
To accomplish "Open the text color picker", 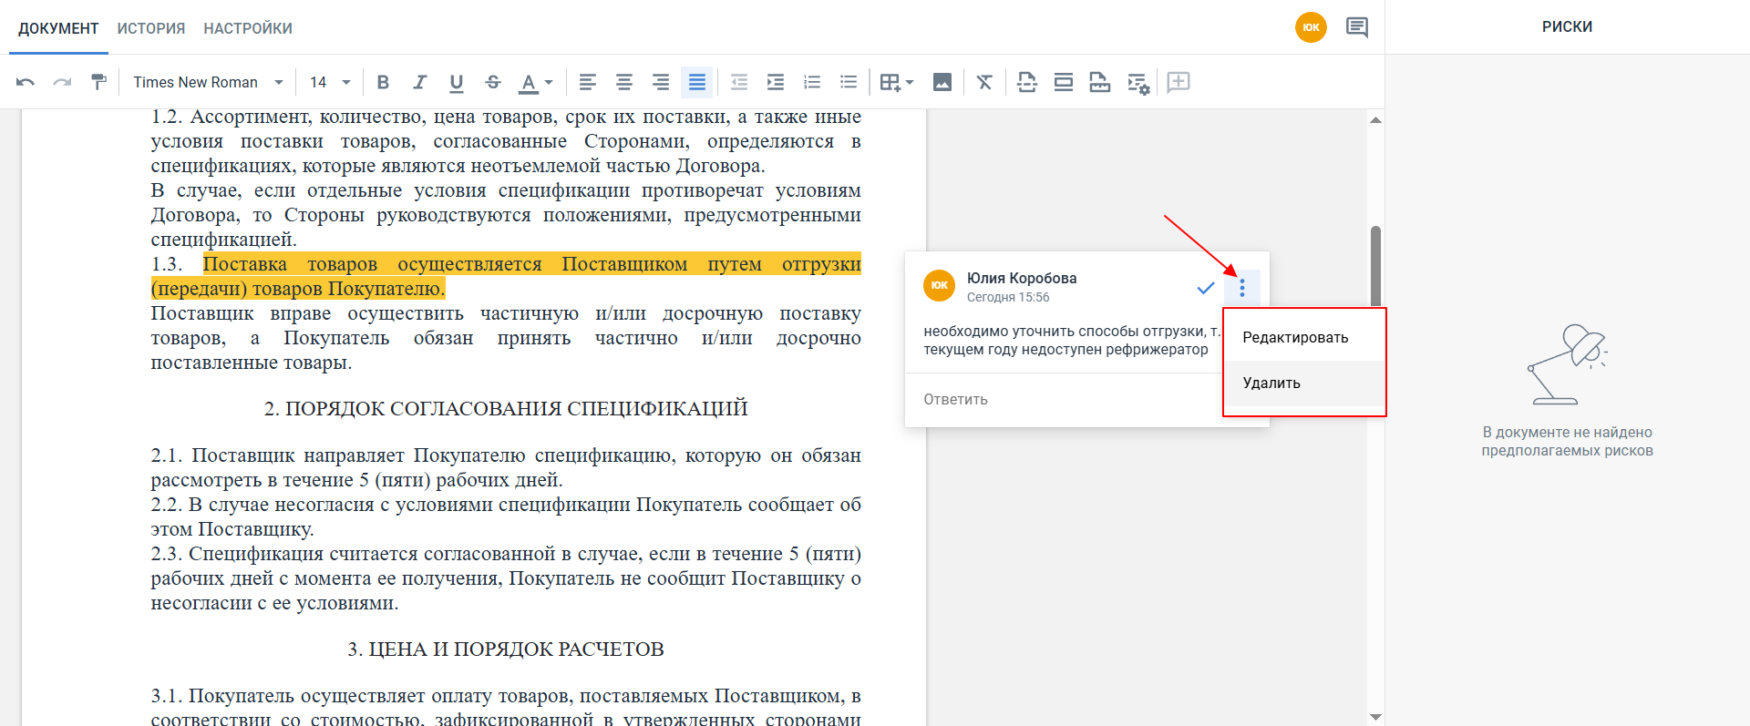I will coord(536,82).
